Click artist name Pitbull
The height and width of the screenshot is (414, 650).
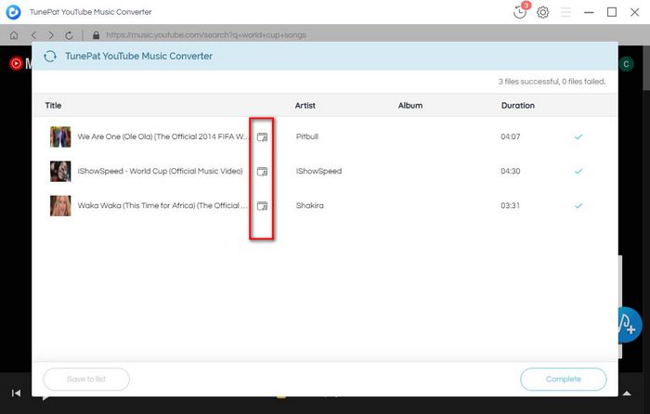pyautogui.click(x=307, y=136)
